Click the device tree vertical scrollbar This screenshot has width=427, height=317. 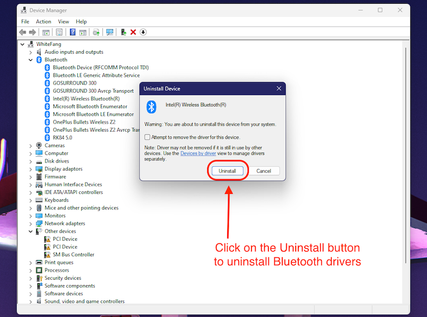coord(406,155)
